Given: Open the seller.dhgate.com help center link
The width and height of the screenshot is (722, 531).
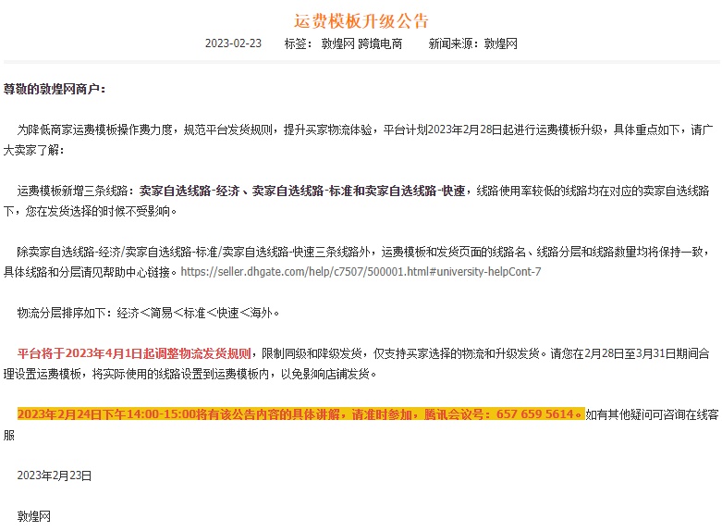Looking at the screenshot, I should click(x=361, y=272).
